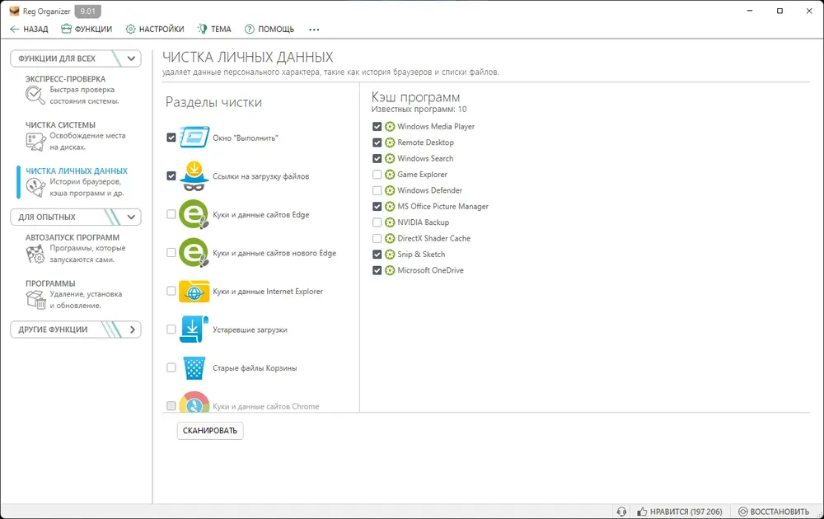Screen dimensions: 824x519
Task: Check the NVIDIA Backup checkbox
Action: pos(377,222)
